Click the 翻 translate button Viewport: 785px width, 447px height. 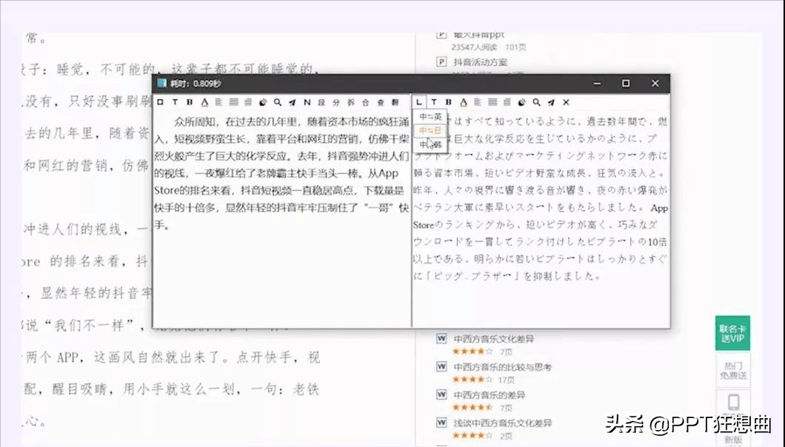click(395, 102)
